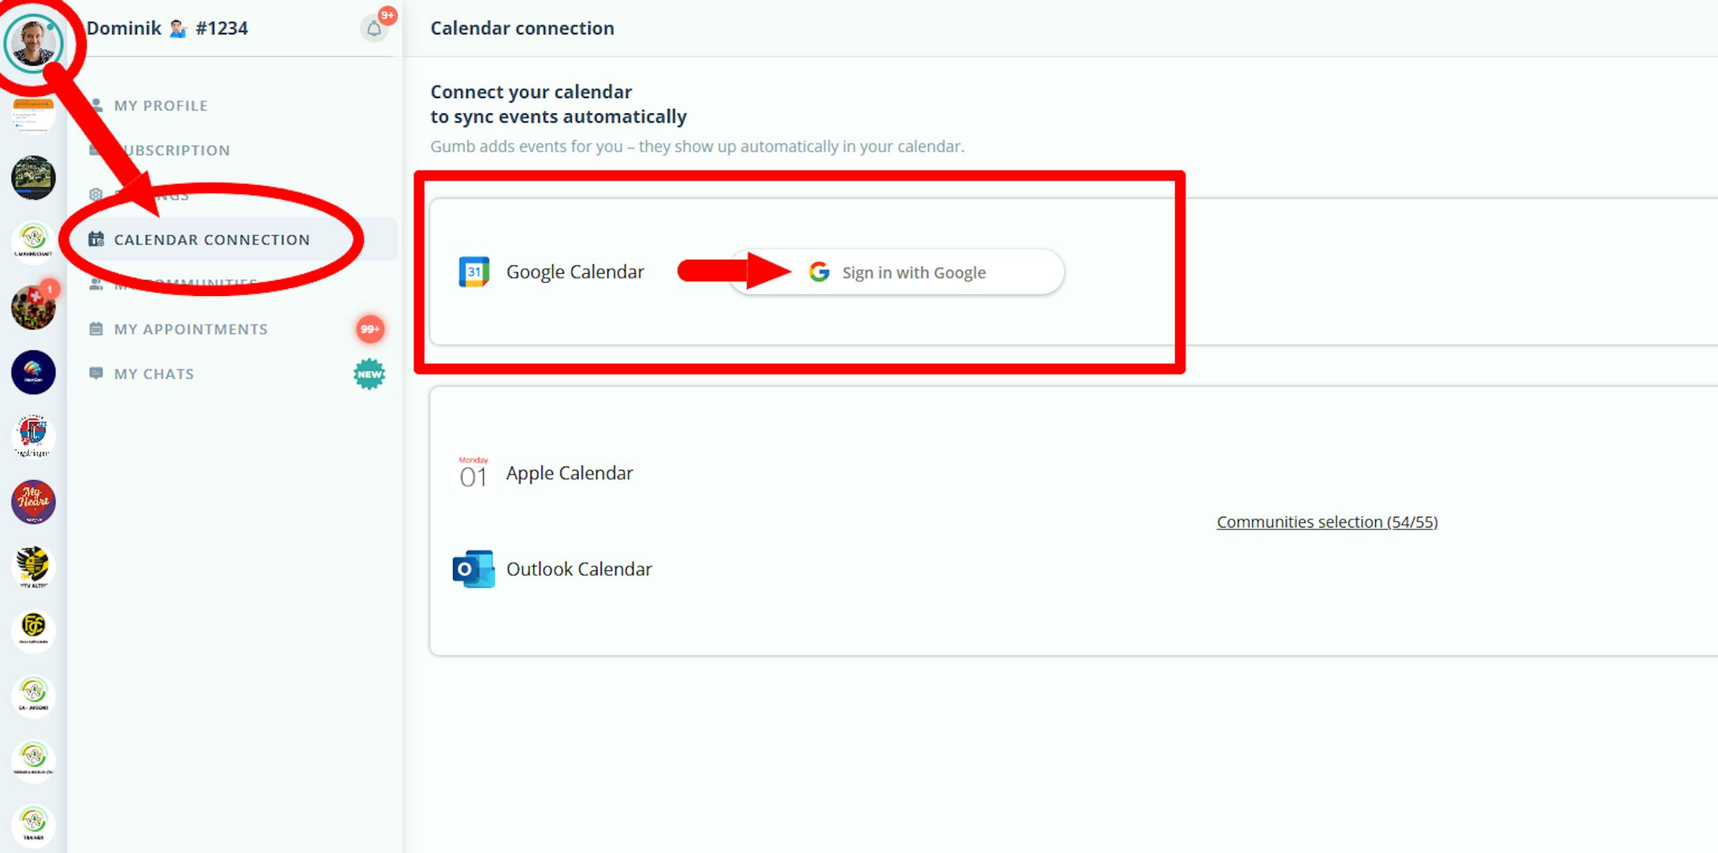
Task: Open My Chats menu item
Action: [154, 374]
